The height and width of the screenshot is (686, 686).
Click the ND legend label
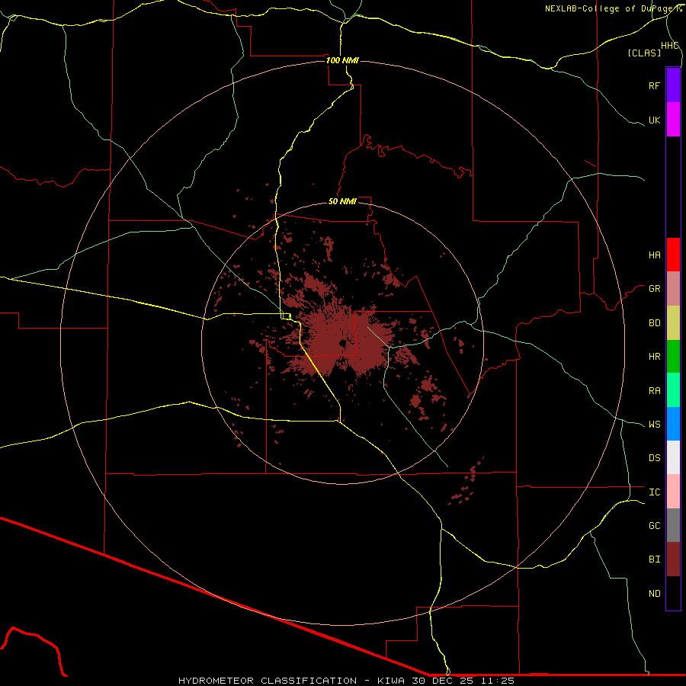tap(654, 594)
